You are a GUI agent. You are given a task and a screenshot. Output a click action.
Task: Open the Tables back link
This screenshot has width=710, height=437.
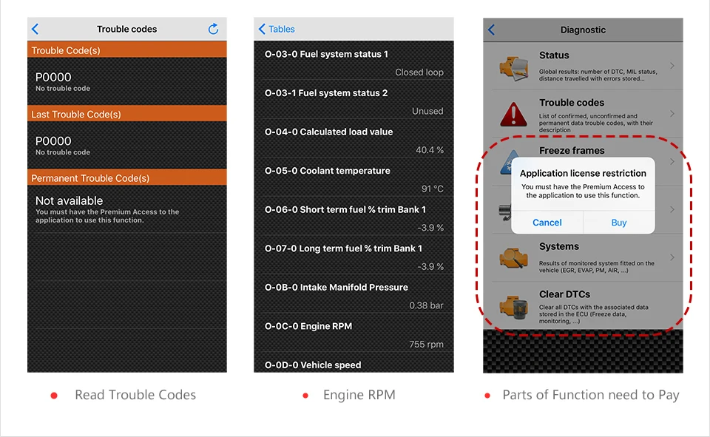tap(280, 28)
